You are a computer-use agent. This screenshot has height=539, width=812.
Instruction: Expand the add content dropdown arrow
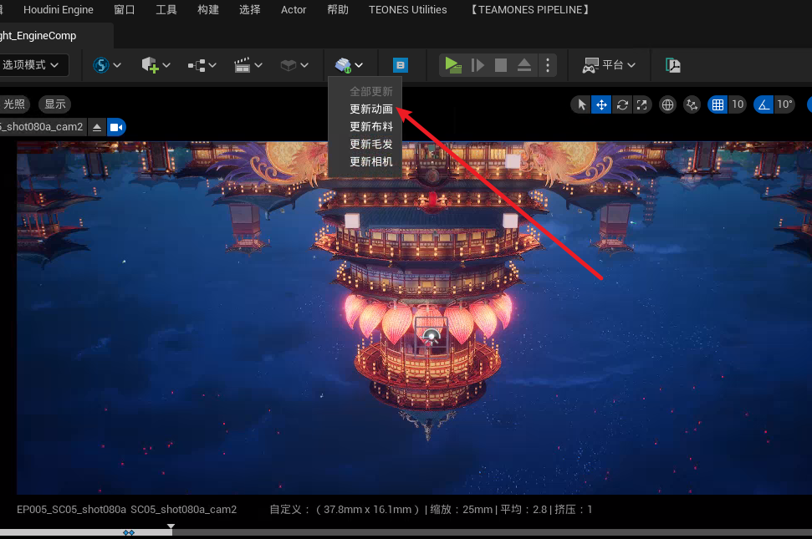coord(166,65)
